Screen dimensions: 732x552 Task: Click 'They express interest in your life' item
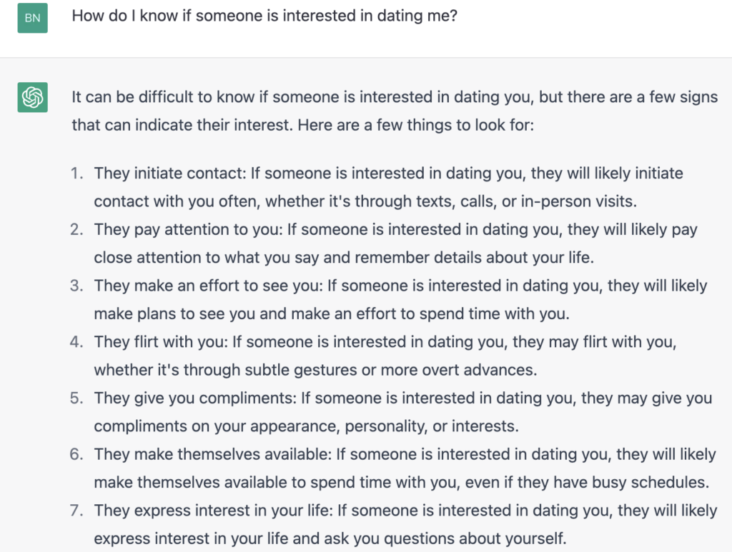[x=405, y=524]
